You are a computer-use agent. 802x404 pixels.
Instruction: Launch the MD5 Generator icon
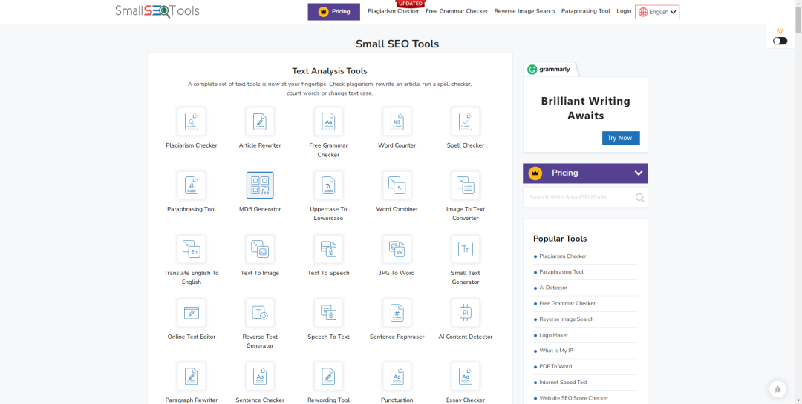(260, 185)
